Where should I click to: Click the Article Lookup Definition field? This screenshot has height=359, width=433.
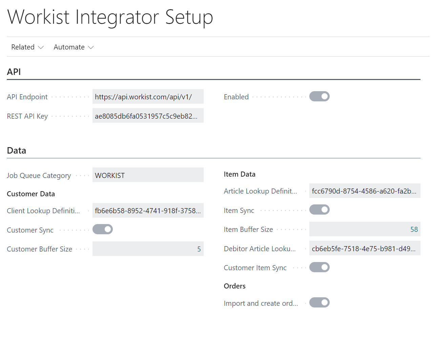point(365,191)
